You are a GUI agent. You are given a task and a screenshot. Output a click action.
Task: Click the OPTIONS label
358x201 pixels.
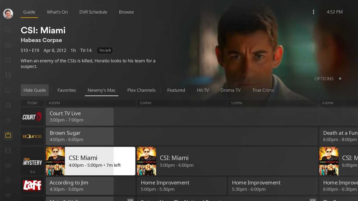[324, 79]
